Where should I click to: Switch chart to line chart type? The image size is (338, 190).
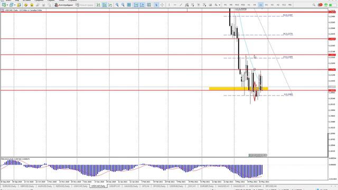coord(110,5)
